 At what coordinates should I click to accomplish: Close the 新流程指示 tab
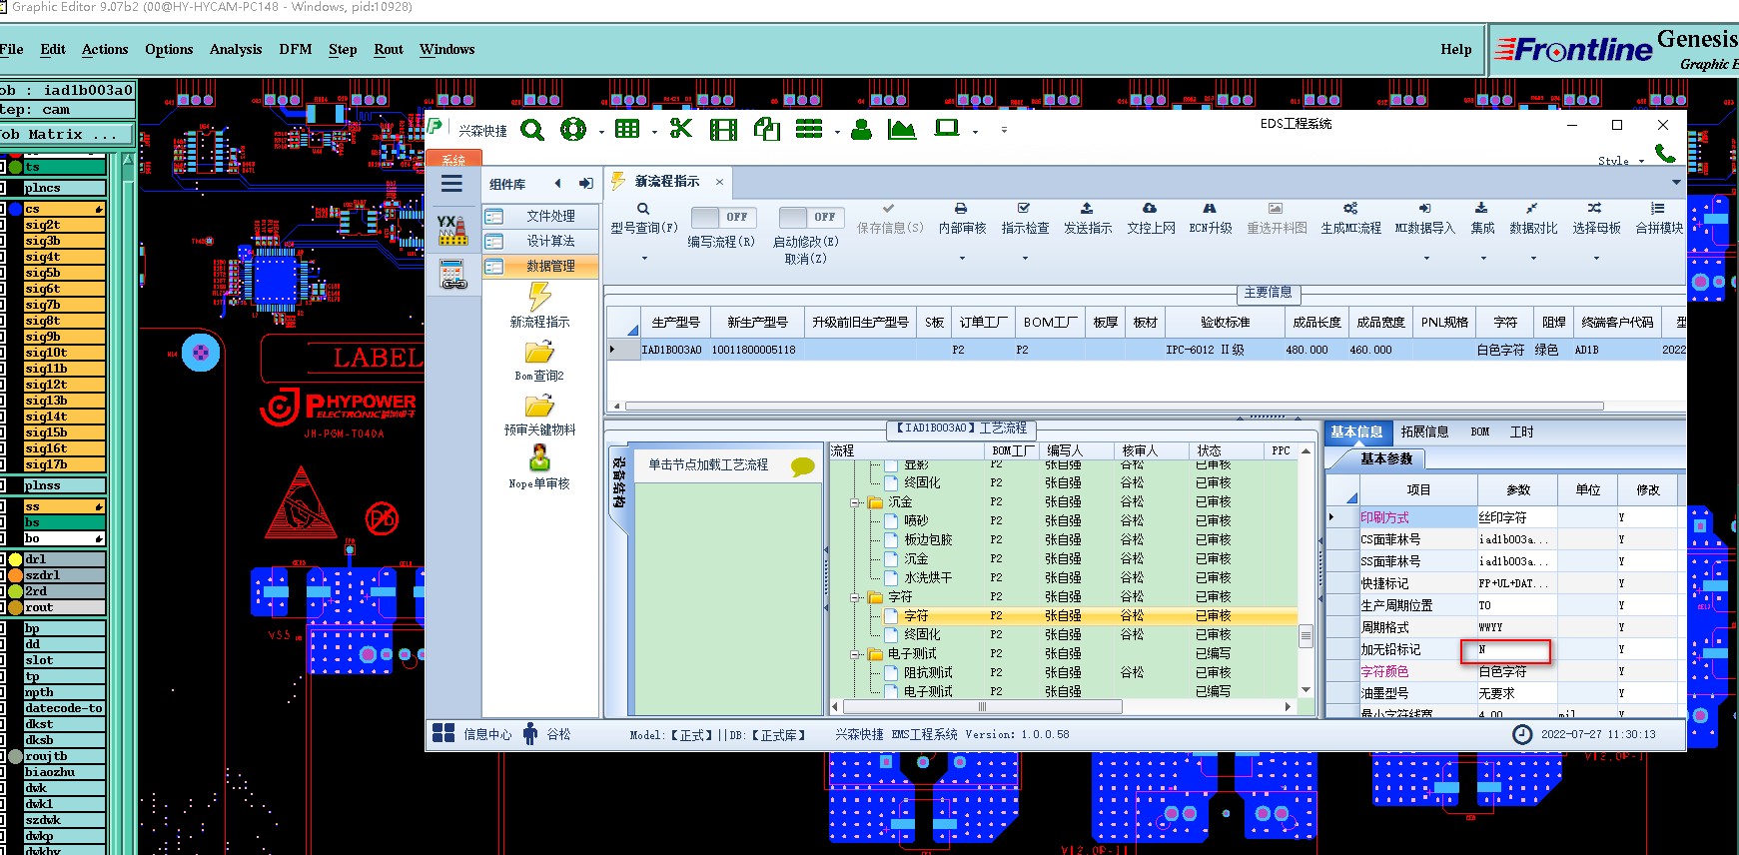point(719,182)
